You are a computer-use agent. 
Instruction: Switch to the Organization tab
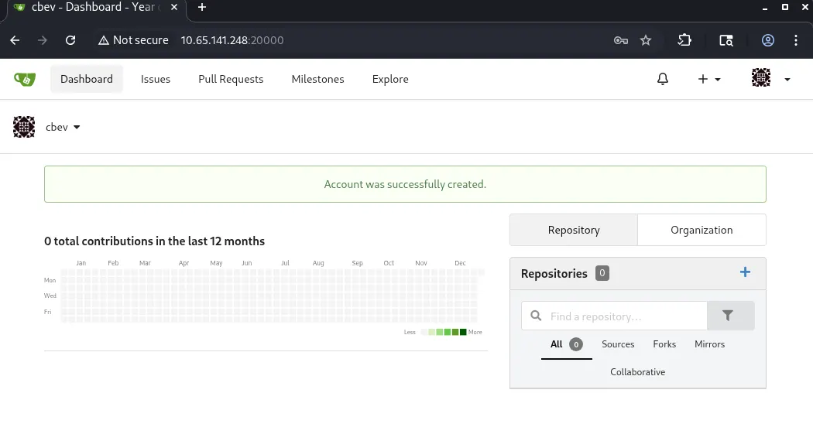(x=702, y=230)
